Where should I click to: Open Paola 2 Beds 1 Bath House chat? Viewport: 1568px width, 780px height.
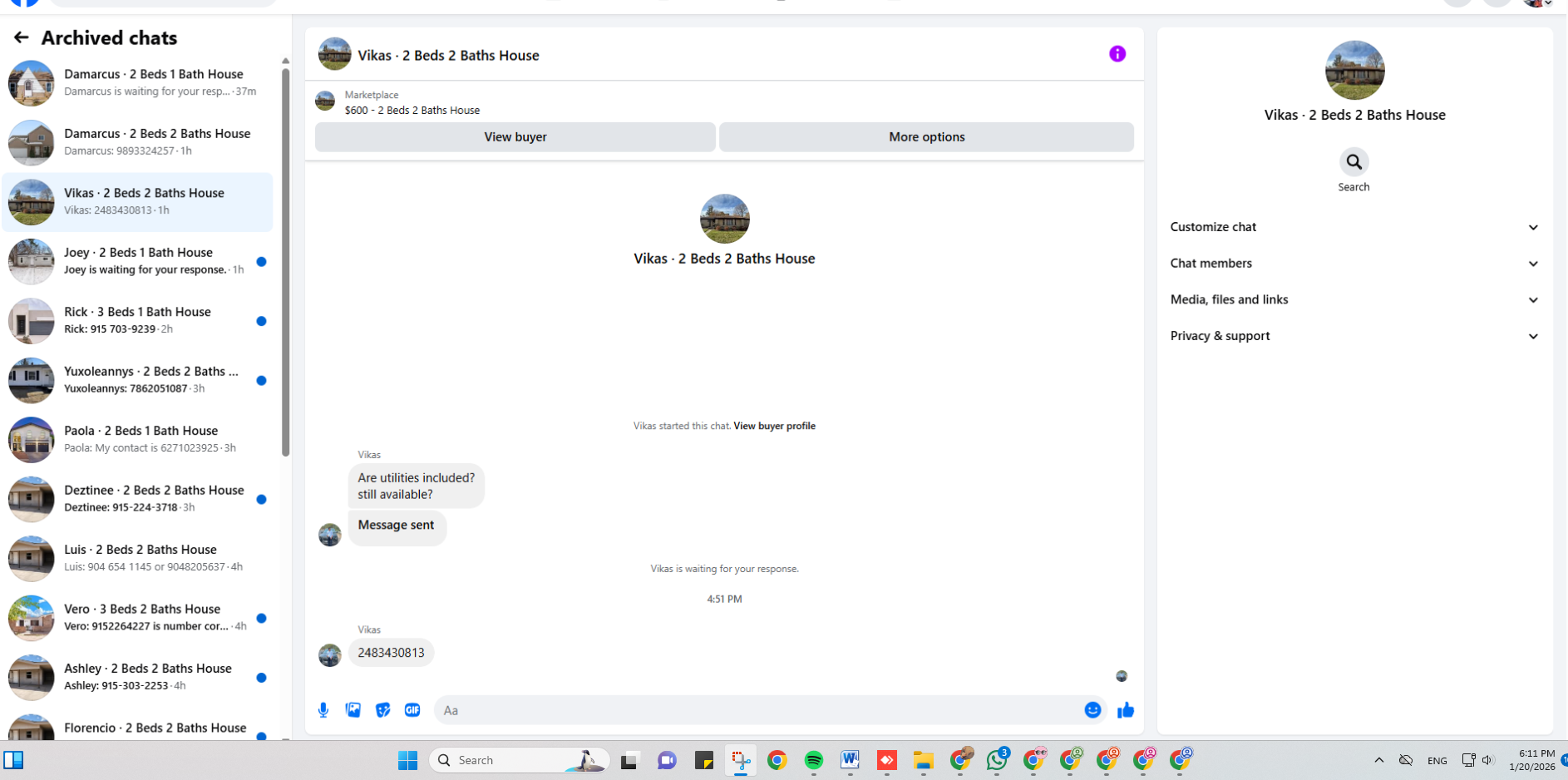coord(137,440)
